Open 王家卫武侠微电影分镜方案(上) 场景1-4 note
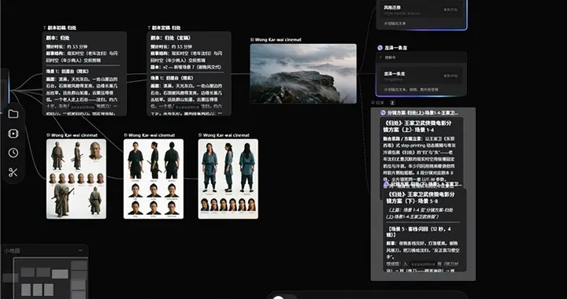Screen dimensions: 567x299 pos(421,152)
